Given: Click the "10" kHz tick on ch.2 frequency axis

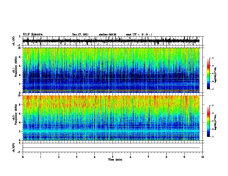Looking at the screenshot, I should (x=19, y=95).
